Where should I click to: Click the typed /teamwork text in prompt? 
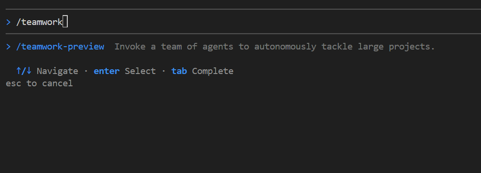click(x=39, y=22)
